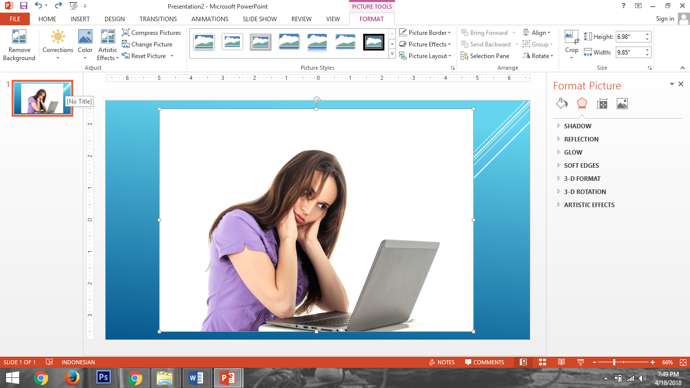Open the Crop tool

coord(572,38)
